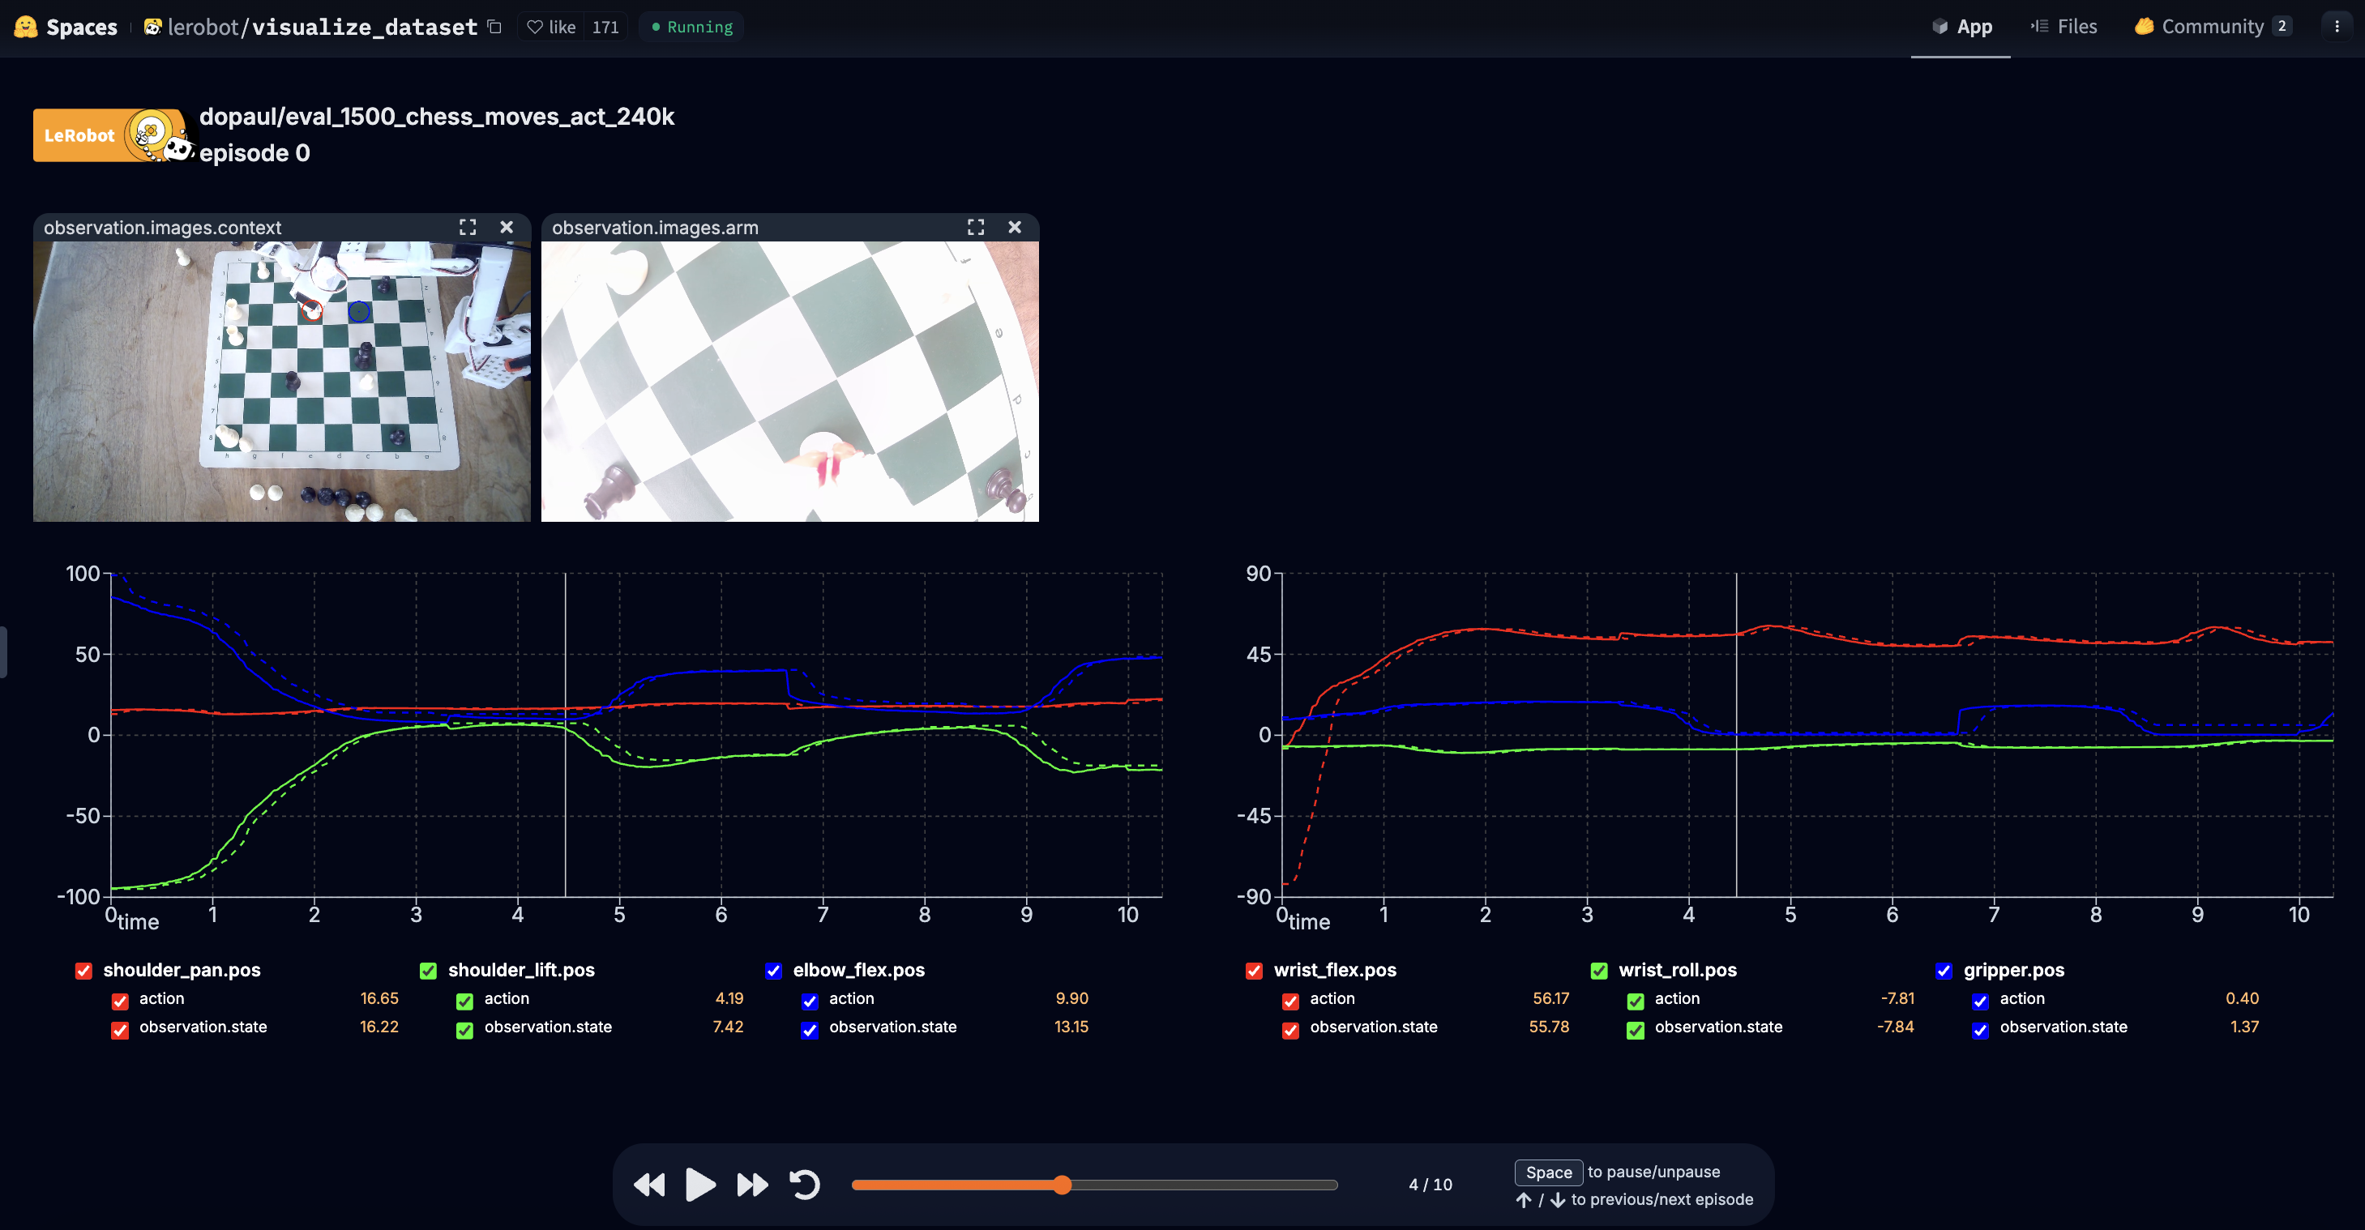2365x1230 pixels.
Task: Like the space with heart button
Action: click(552, 27)
